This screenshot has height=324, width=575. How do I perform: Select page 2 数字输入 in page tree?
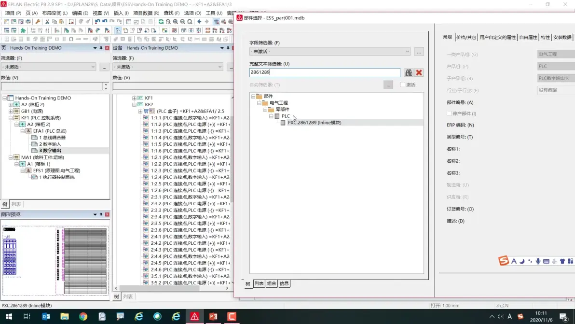coord(50,144)
